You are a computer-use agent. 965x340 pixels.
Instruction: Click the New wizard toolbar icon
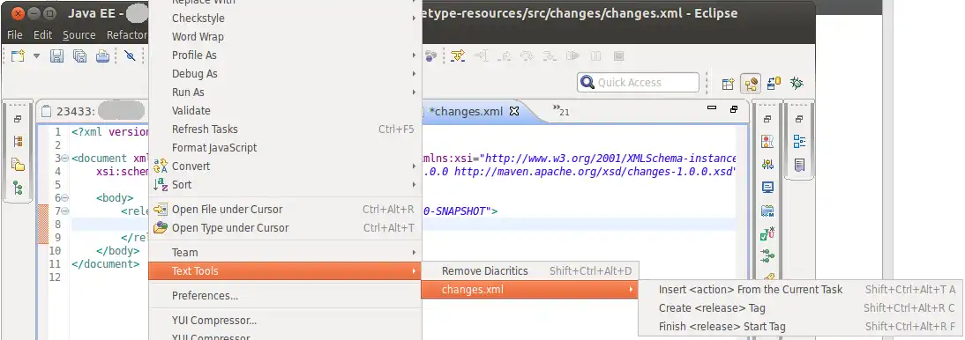click(x=19, y=56)
